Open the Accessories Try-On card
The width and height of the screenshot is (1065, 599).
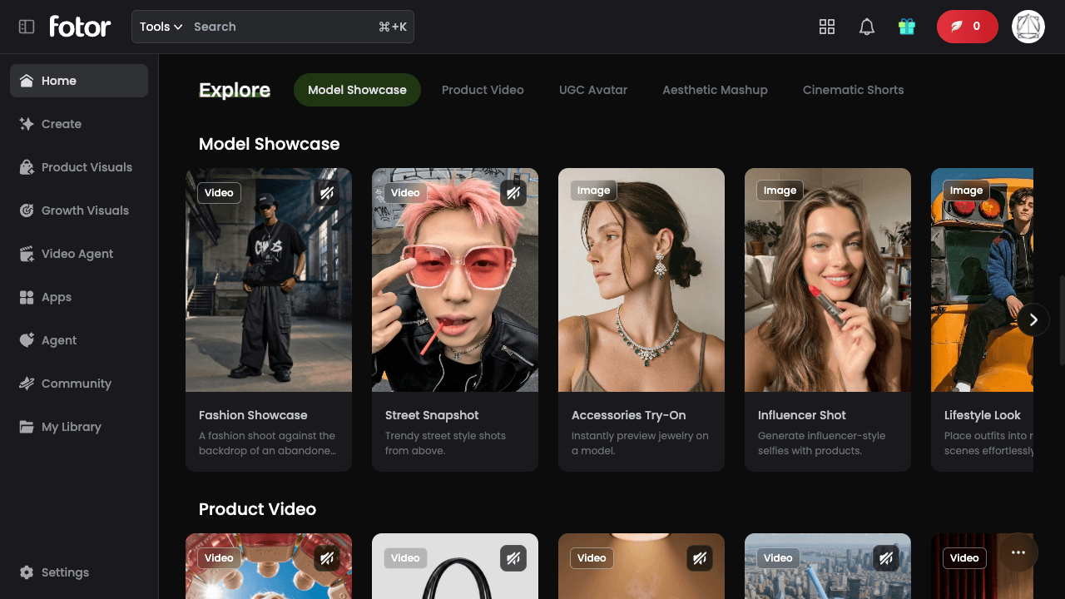tap(641, 319)
